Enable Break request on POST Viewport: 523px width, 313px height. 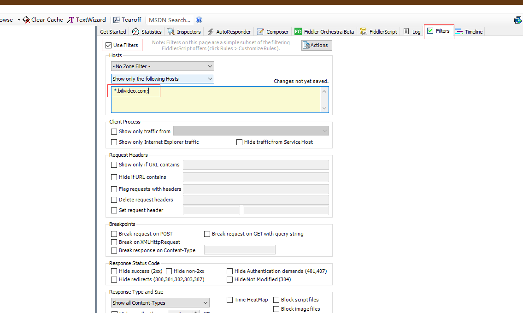[114, 234]
